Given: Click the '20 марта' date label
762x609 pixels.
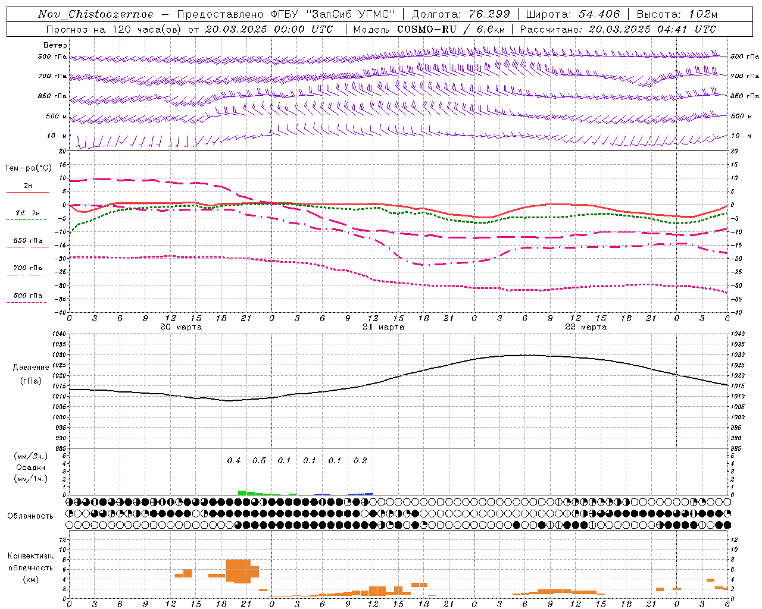Looking at the screenshot, I should (x=181, y=327).
